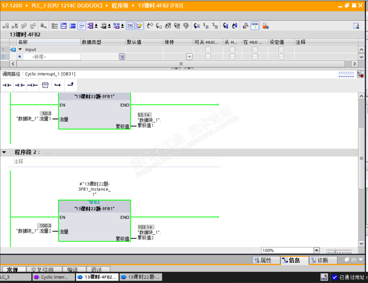Click the Reset start values database icon

pyautogui.click(x=43, y=26)
